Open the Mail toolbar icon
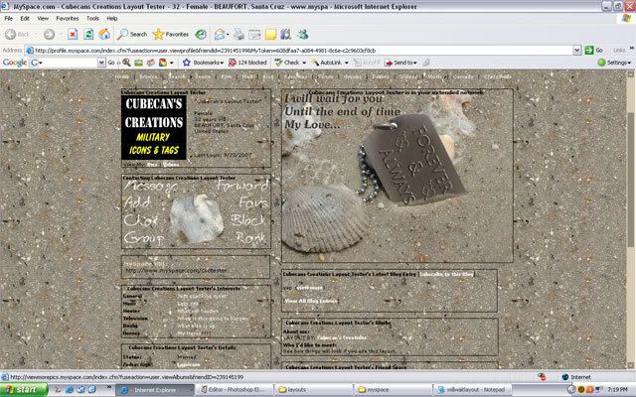636x397 pixels. (220, 35)
